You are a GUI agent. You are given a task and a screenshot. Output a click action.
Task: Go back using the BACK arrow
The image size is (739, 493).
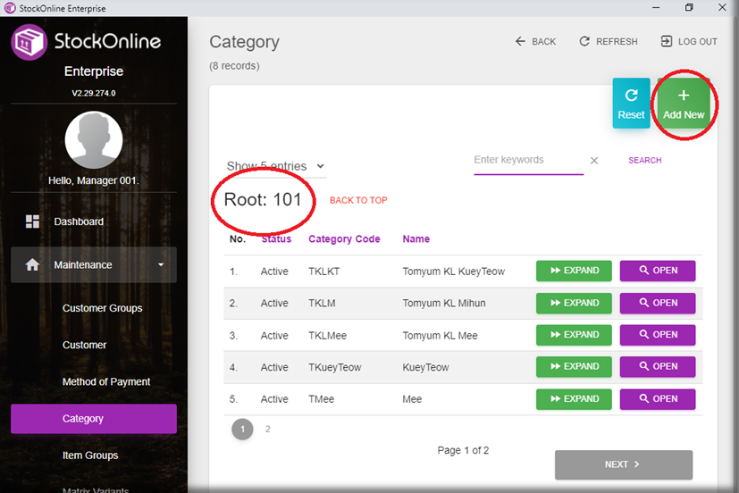coord(535,42)
